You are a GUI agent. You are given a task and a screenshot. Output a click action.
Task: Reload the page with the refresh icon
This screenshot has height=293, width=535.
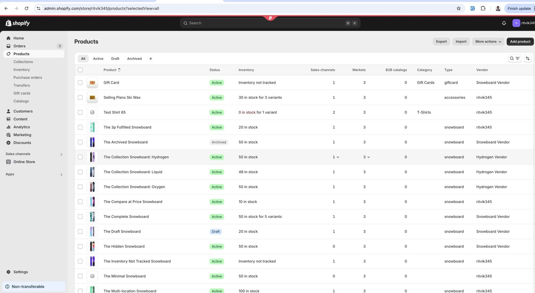(x=26, y=8)
